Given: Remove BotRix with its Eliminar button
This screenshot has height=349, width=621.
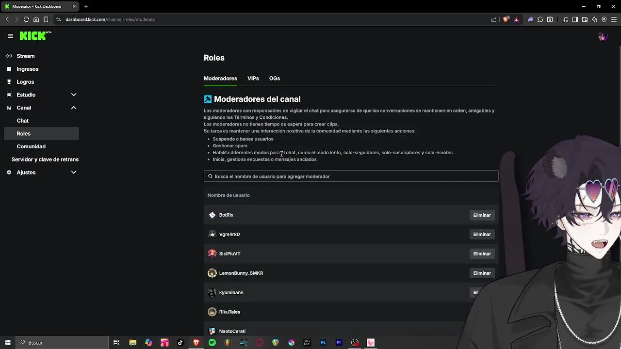Looking at the screenshot, I should [482, 215].
